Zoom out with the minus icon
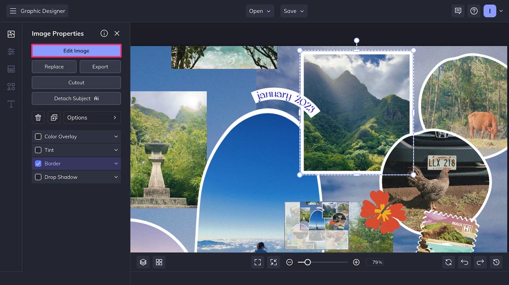The width and height of the screenshot is (509, 285). 290,262
